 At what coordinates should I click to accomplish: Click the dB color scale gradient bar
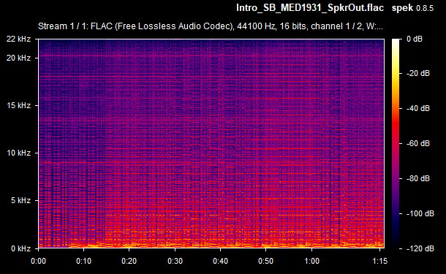tap(396, 143)
